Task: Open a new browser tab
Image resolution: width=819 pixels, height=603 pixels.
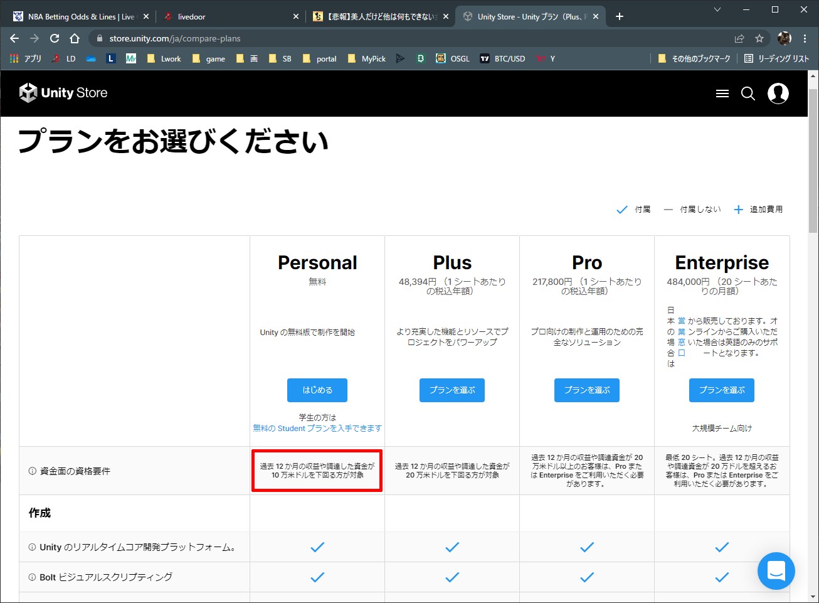Action: point(620,16)
